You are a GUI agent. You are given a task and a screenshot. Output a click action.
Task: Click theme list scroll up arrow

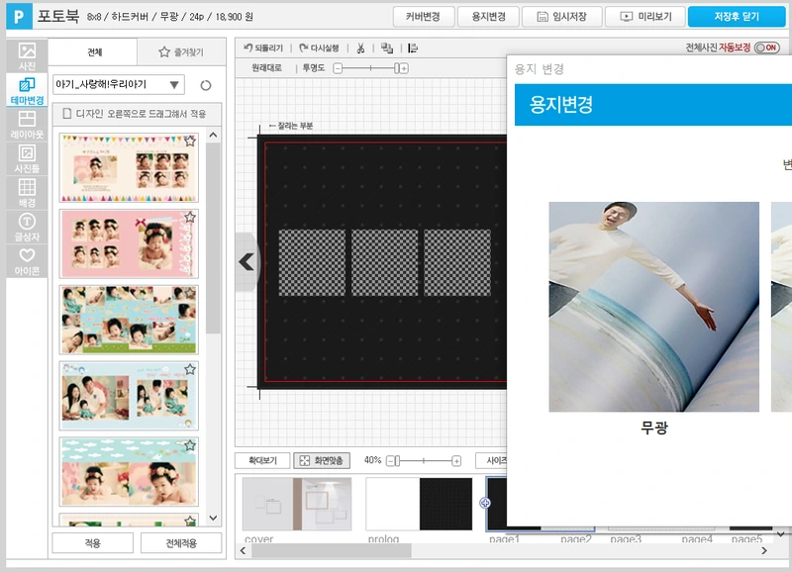tap(213, 136)
